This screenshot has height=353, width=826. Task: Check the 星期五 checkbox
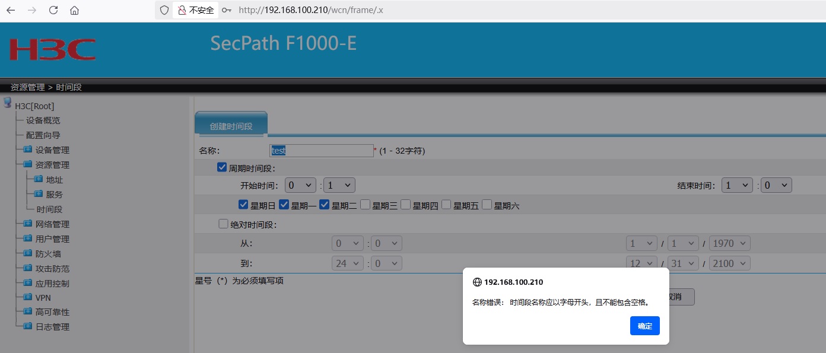446,205
